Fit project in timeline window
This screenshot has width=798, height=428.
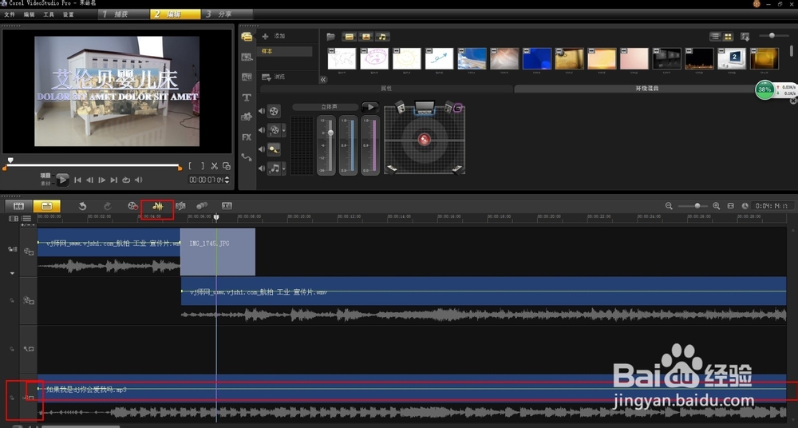[x=730, y=206]
